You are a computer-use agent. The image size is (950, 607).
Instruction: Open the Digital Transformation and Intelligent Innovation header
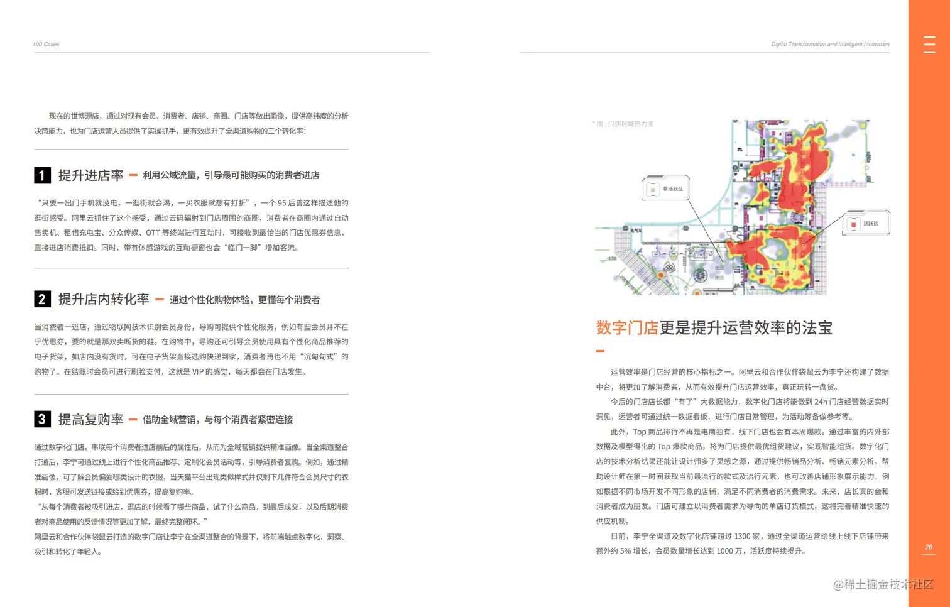click(x=829, y=44)
